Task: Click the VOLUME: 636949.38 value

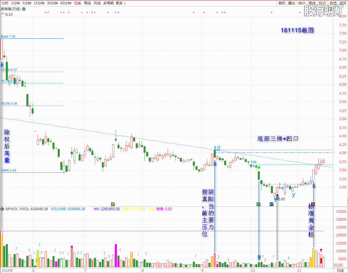Action: (68, 209)
